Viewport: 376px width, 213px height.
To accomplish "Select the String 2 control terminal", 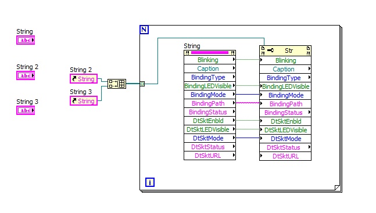I will [x=26, y=75].
